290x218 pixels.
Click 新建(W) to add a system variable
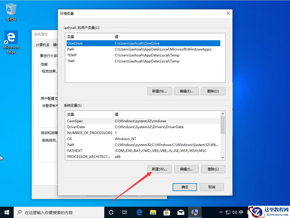pos(159,169)
